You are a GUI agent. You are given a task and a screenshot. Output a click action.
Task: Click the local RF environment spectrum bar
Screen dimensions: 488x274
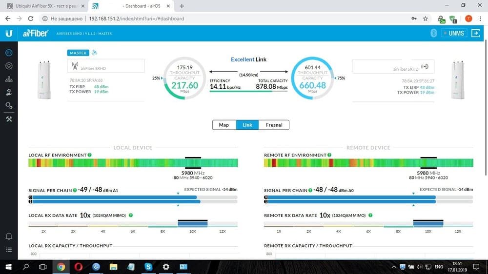(133, 163)
